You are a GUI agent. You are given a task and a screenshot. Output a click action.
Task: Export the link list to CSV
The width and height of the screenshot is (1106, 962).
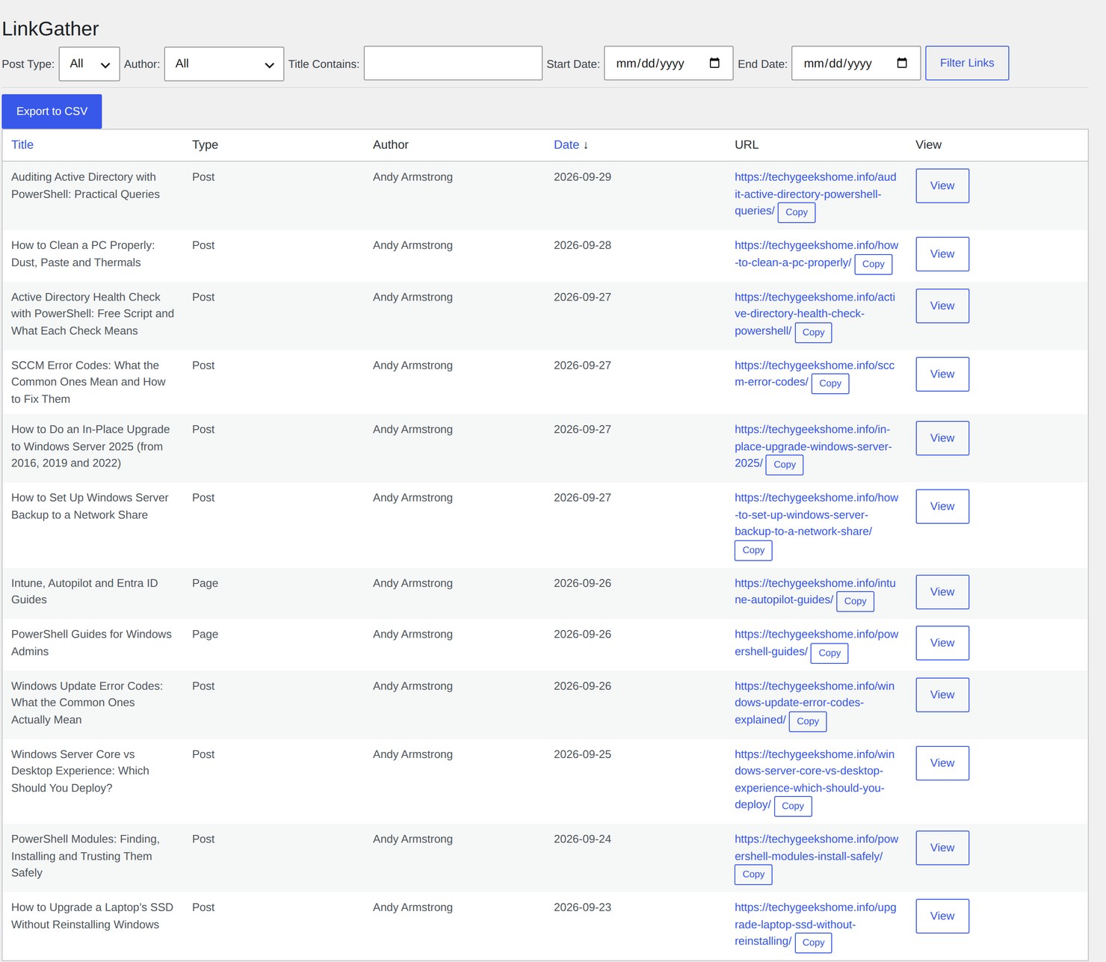tap(52, 111)
